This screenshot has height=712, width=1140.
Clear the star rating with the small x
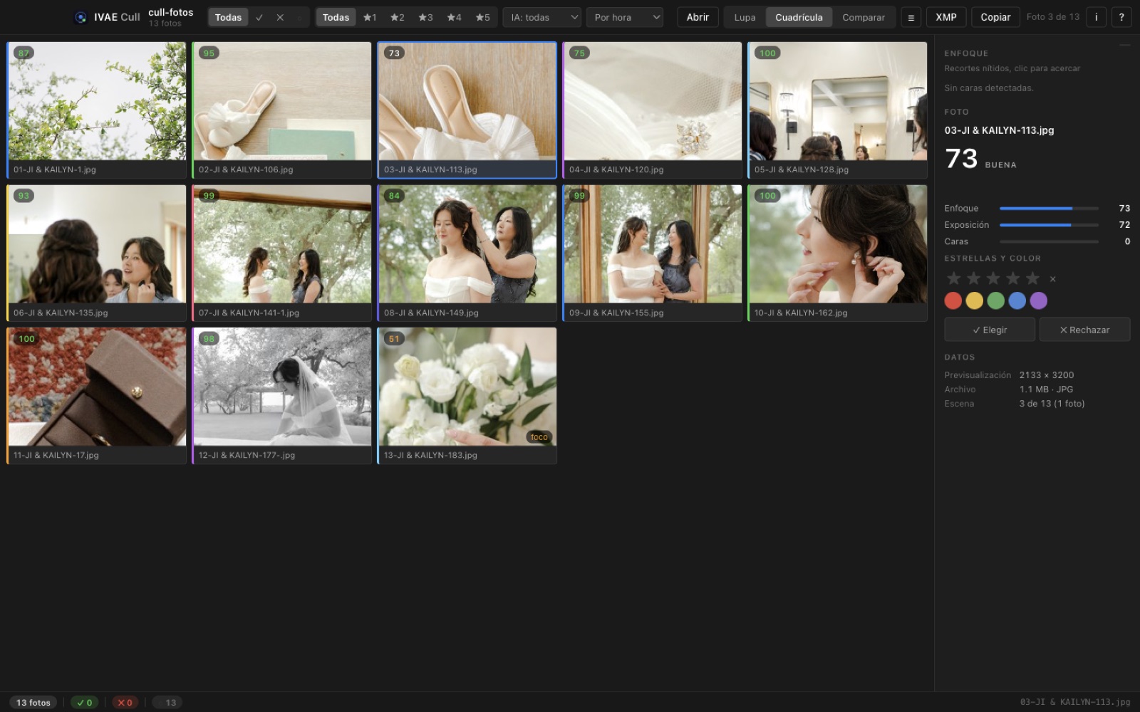tap(1053, 279)
